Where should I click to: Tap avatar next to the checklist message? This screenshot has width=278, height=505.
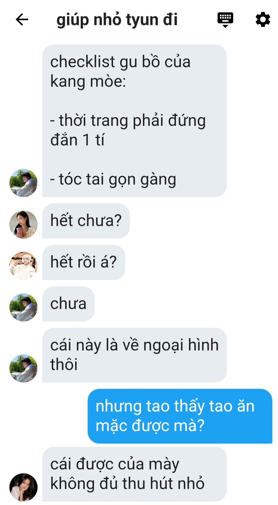23,183
